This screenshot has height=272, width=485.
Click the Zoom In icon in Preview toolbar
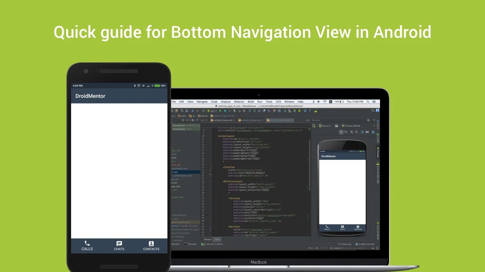pyautogui.click(x=351, y=132)
